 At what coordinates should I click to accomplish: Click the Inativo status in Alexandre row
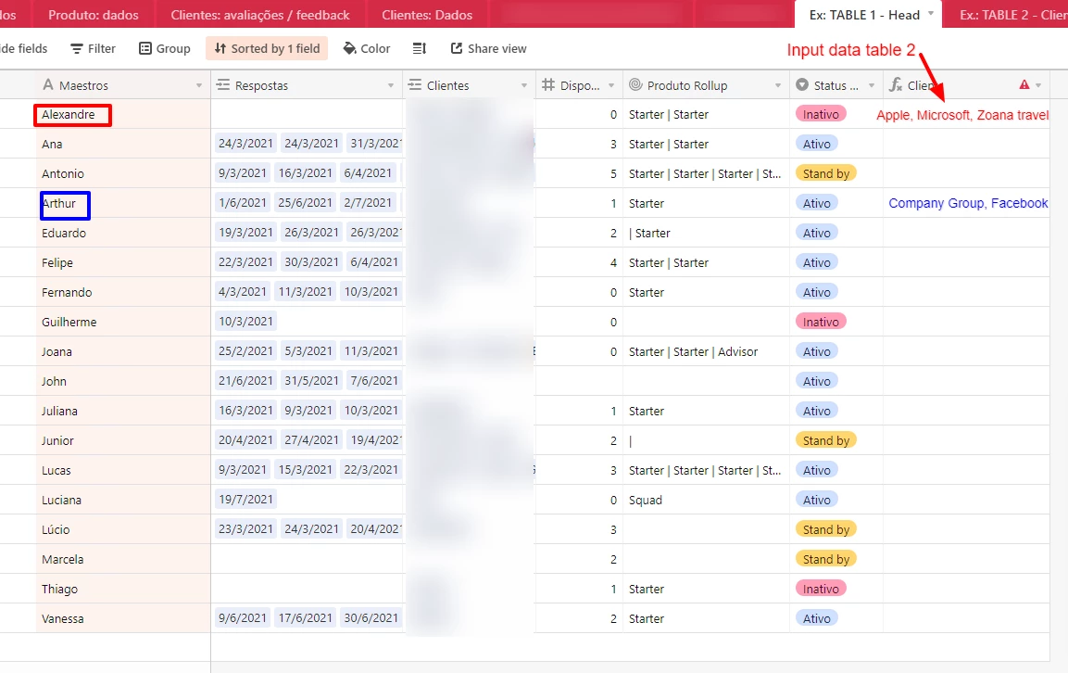pyautogui.click(x=821, y=114)
